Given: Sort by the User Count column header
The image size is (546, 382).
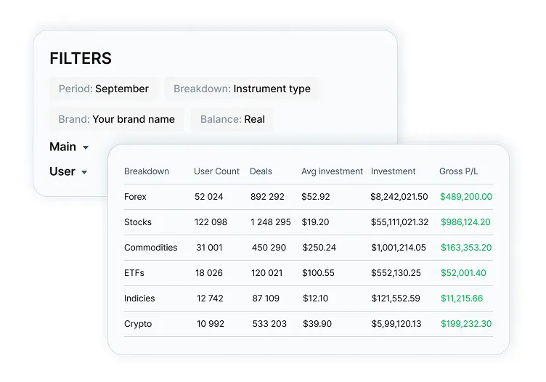Looking at the screenshot, I should [x=216, y=171].
